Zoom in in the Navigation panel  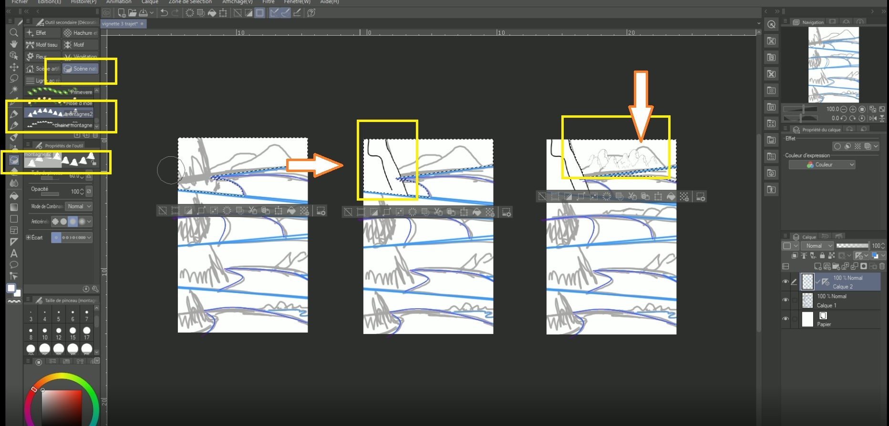[x=853, y=109]
